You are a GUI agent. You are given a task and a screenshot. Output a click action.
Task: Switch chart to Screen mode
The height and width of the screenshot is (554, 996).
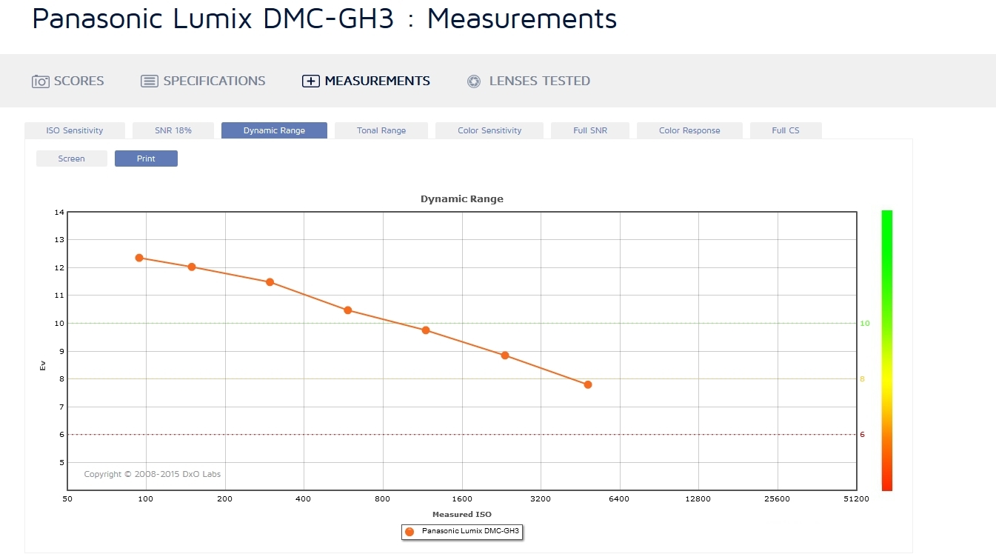[x=72, y=158]
